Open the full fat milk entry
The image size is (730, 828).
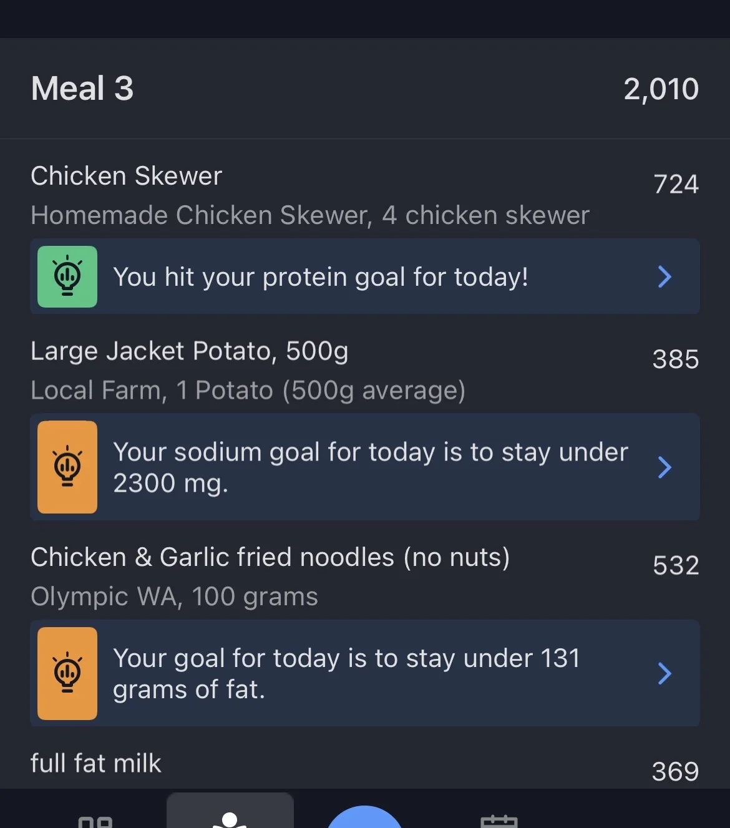[96, 764]
